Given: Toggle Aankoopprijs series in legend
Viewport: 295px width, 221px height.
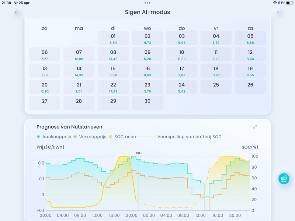Looking at the screenshot, I should coord(54,137).
